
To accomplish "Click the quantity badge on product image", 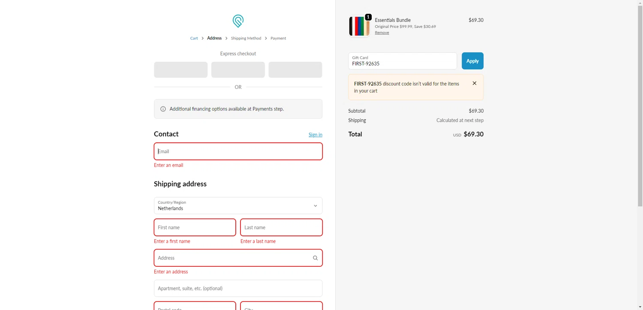I will click(x=368, y=17).
